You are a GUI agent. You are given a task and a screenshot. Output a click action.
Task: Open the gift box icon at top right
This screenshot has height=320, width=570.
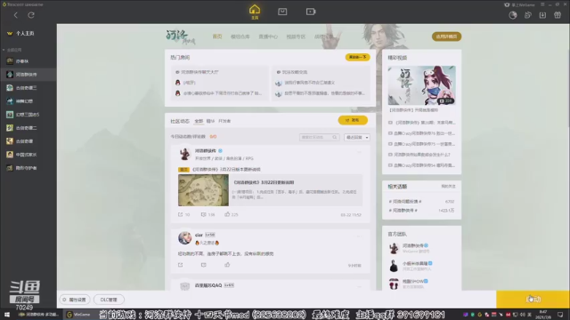pyautogui.click(x=558, y=15)
